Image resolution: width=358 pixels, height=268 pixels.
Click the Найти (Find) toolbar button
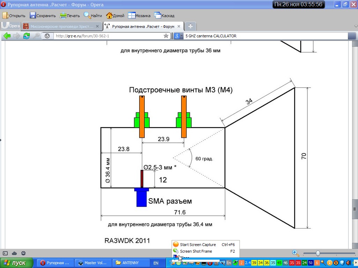[x=93, y=15]
